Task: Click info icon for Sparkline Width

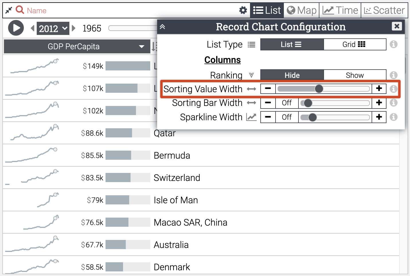Action: (x=394, y=117)
